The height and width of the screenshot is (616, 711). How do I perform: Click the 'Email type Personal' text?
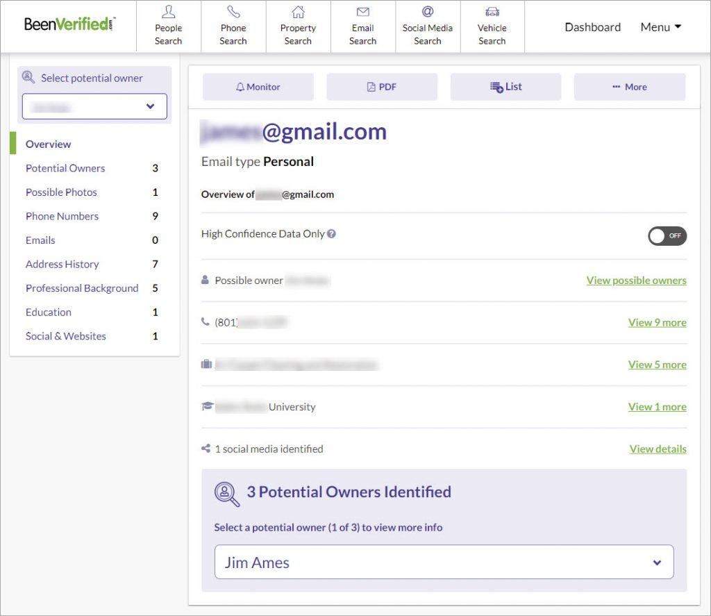257,162
